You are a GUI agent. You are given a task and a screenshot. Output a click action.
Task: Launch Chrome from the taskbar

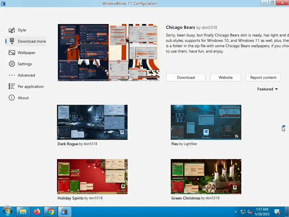[51, 212]
